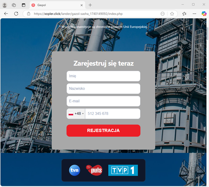
Task: Click into the Nazwisko text field
Action: click(103, 89)
